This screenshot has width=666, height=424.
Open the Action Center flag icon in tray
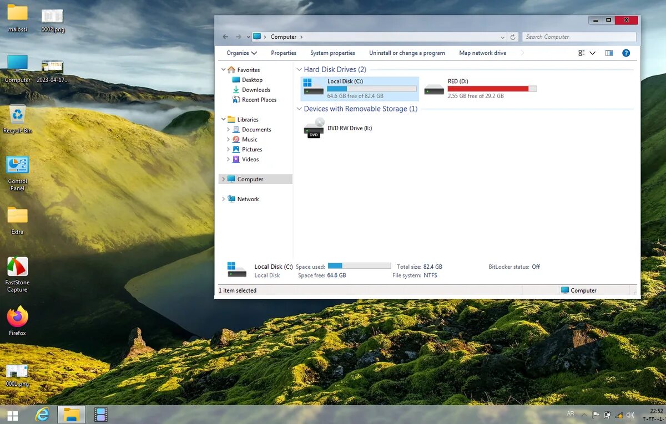(x=595, y=413)
